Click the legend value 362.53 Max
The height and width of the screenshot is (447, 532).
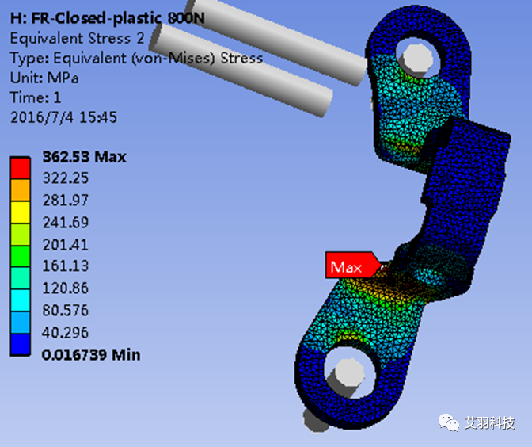pos(84,157)
